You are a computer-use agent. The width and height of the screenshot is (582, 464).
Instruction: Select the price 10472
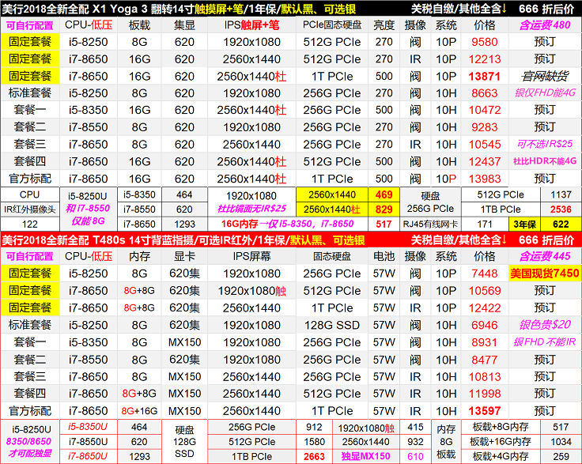click(x=485, y=110)
